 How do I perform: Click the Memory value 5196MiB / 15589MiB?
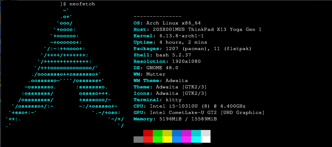(x=188, y=119)
